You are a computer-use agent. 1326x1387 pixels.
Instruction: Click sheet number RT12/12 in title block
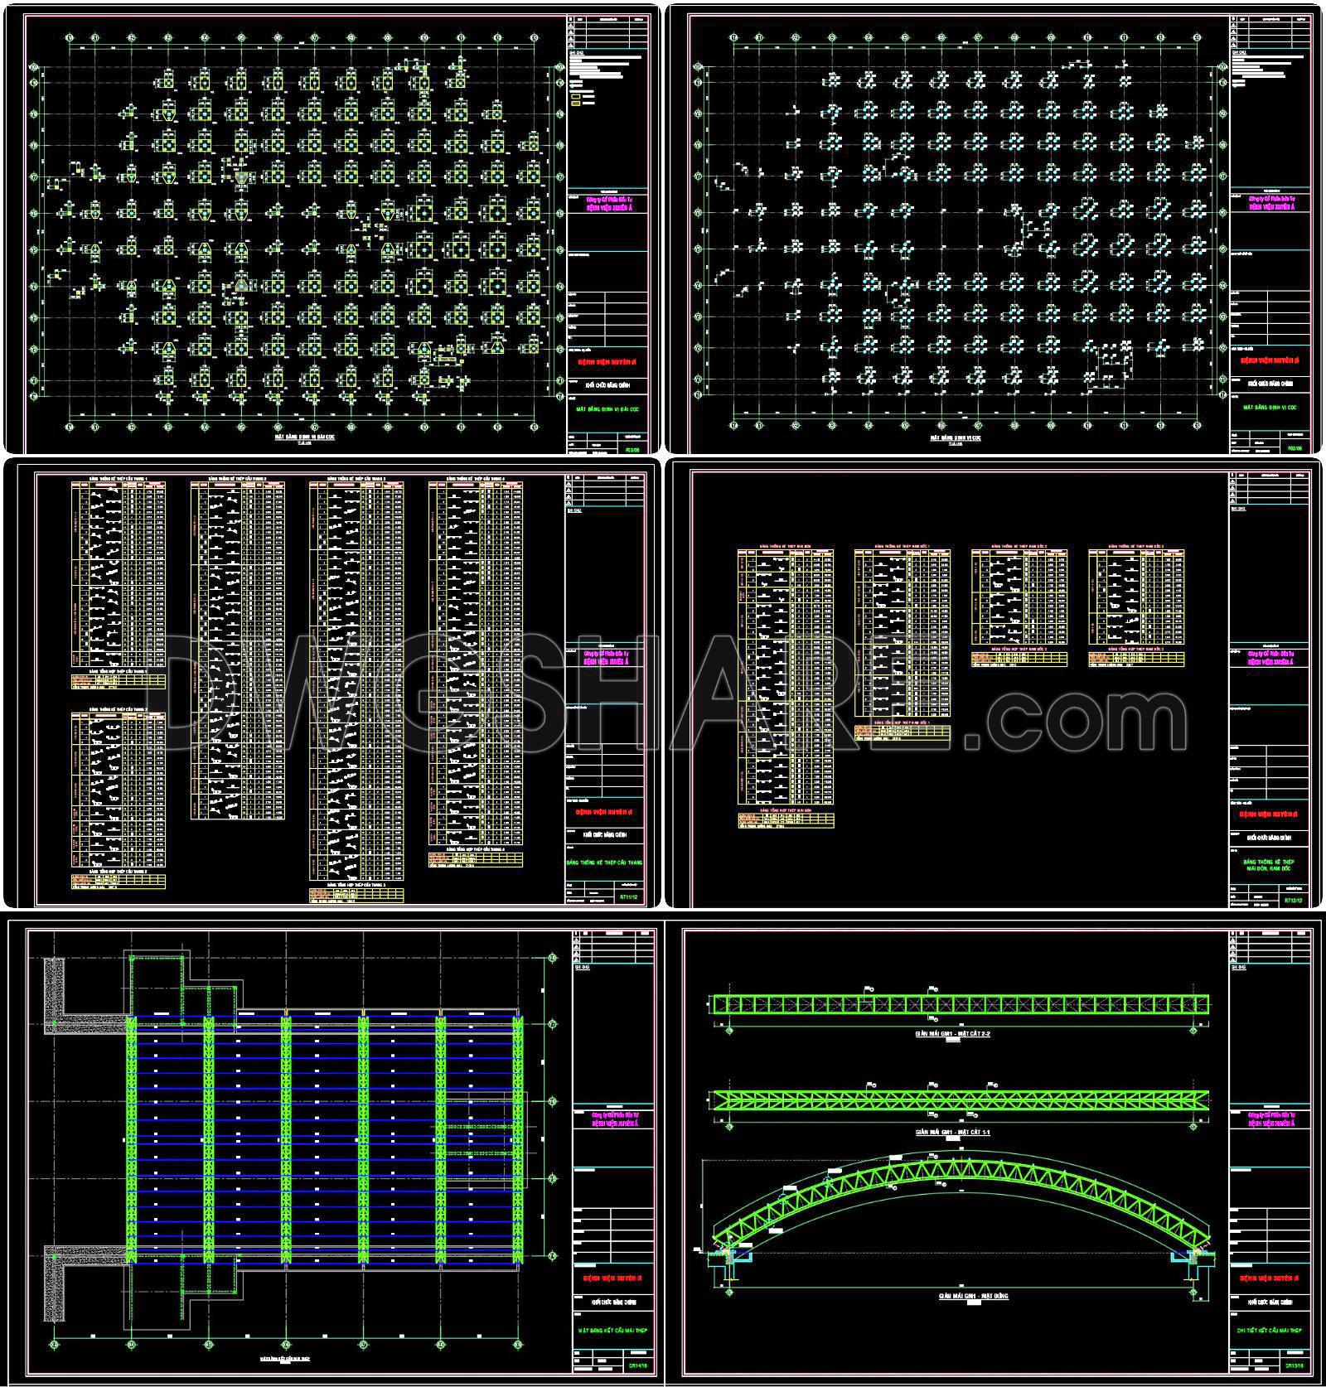[1293, 899]
